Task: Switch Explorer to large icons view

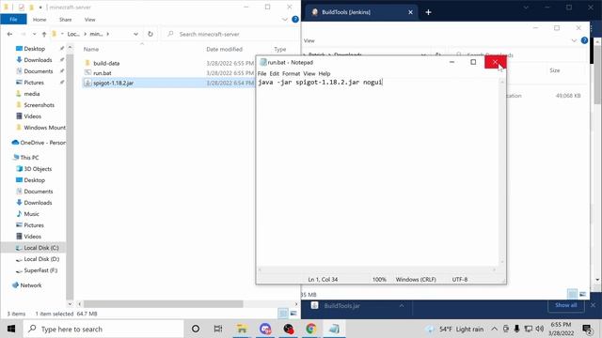Action: point(293,314)
